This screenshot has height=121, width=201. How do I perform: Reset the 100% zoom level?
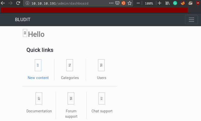149,3
